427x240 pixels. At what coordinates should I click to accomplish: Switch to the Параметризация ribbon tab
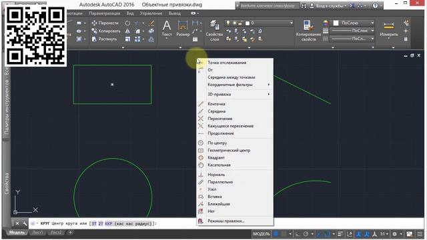pos(105,13)
